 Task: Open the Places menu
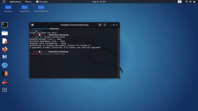[28, 2]
